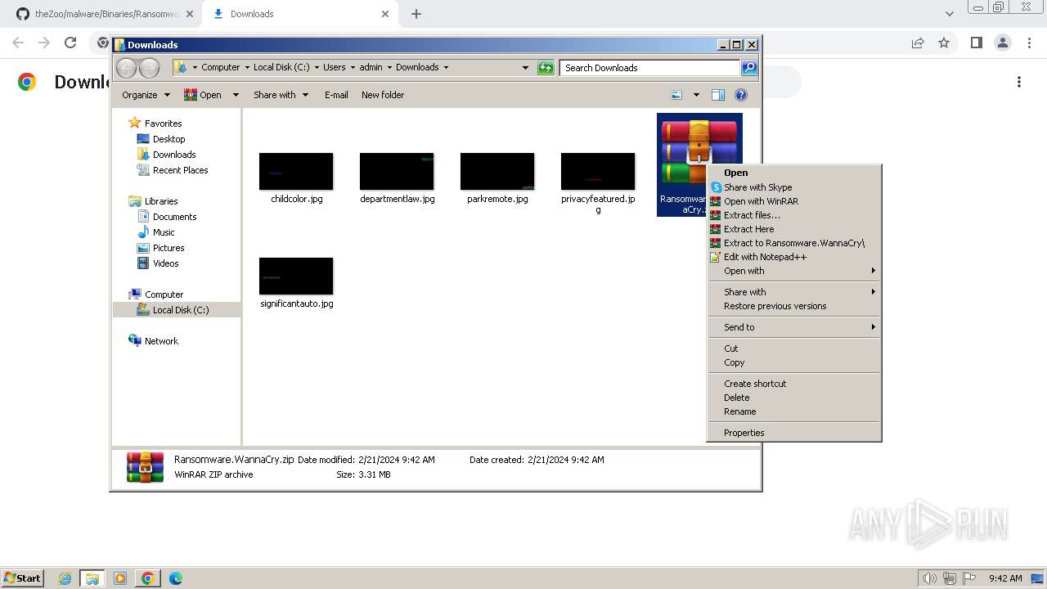Choose Share with Skype in context menu
Screen dimensions: 1047x589
point(794,187)
